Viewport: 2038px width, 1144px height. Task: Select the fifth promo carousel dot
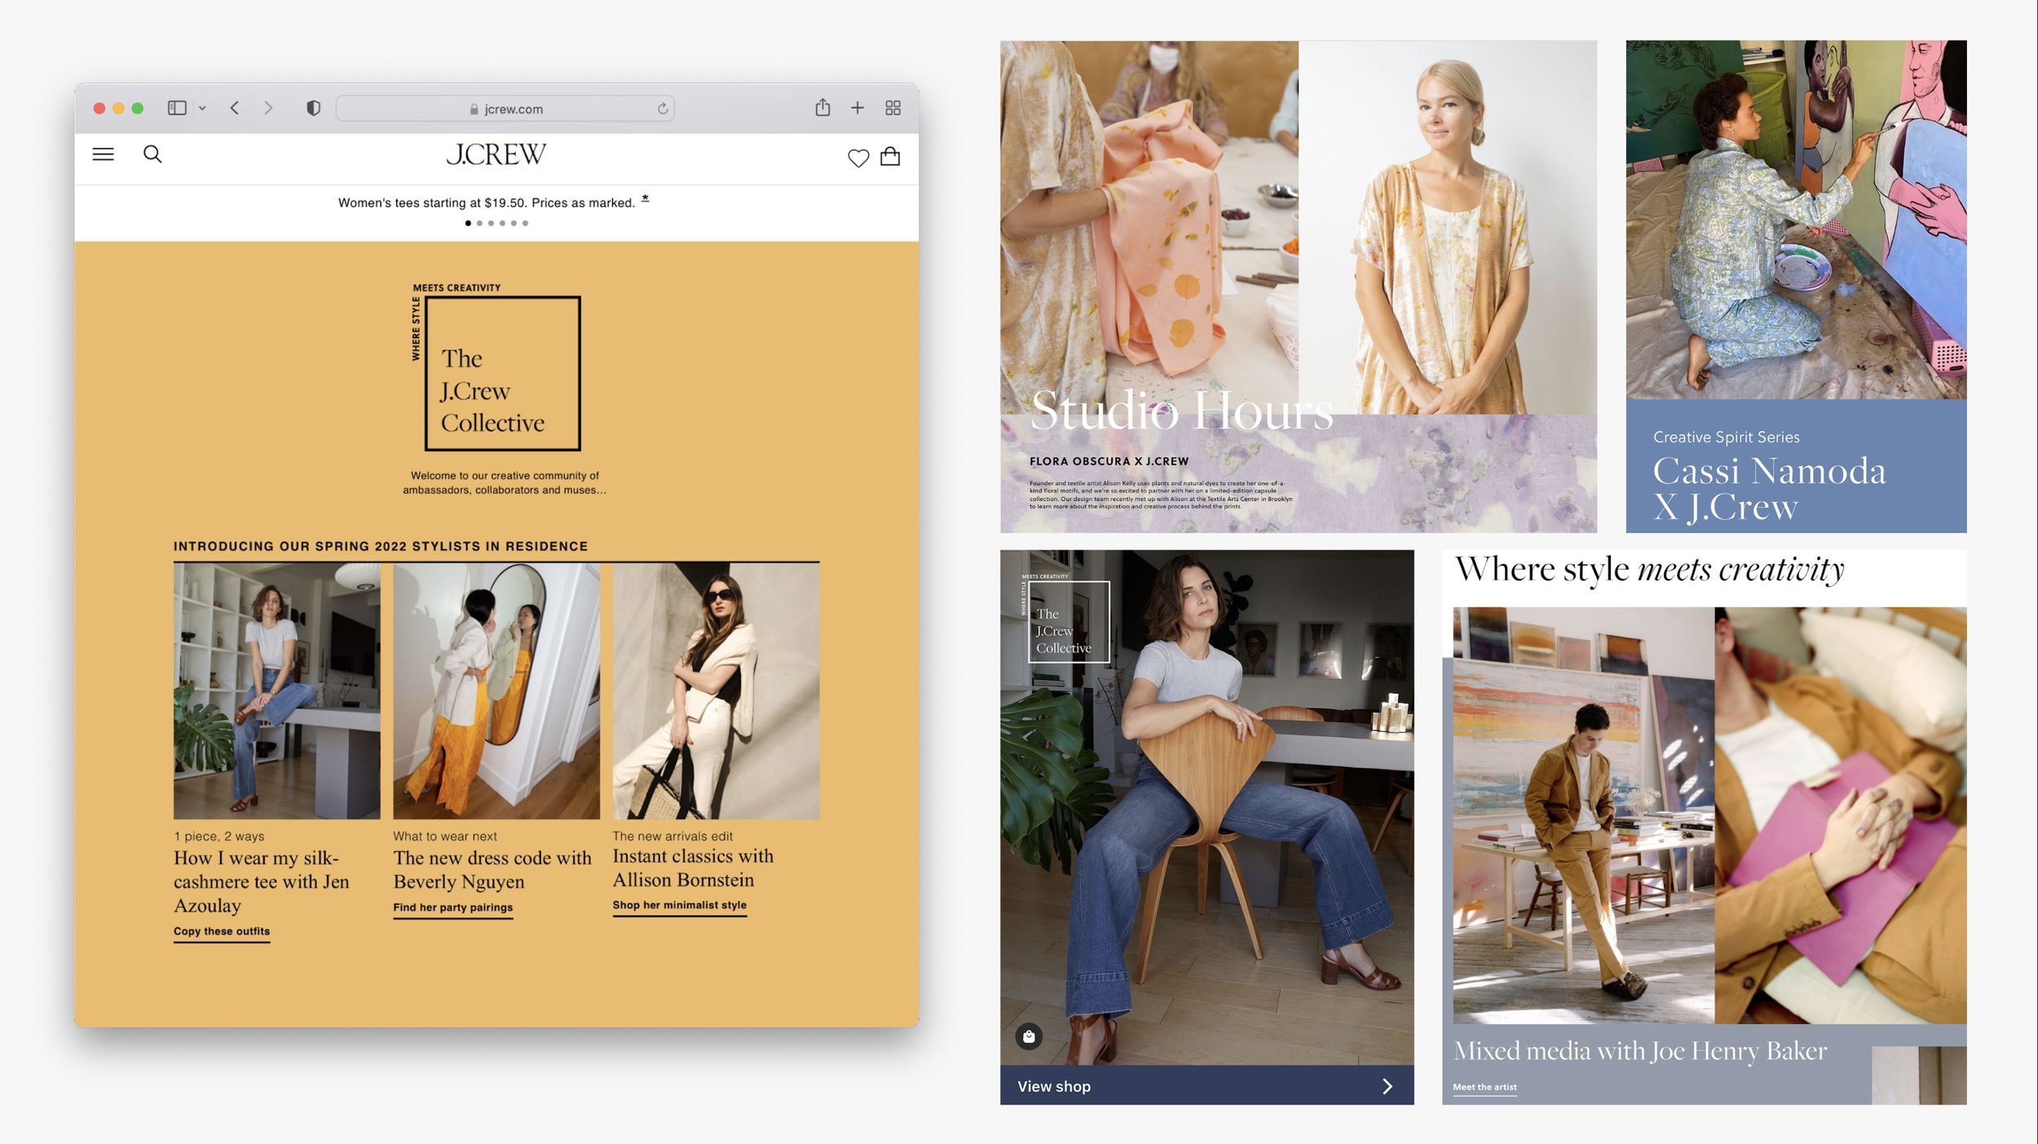[x=514, y=223]
